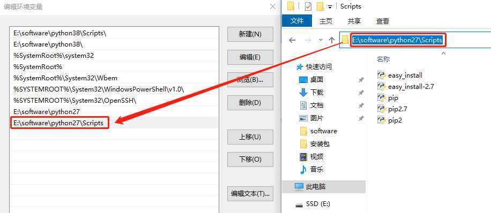
Task: Unpin 下载 using its pin icon
Action: tap(361, 93)
